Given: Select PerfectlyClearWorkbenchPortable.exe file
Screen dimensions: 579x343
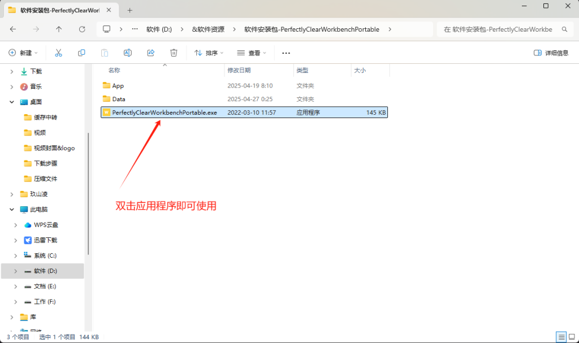Looking at the screenshot, I should coord(165,112).
